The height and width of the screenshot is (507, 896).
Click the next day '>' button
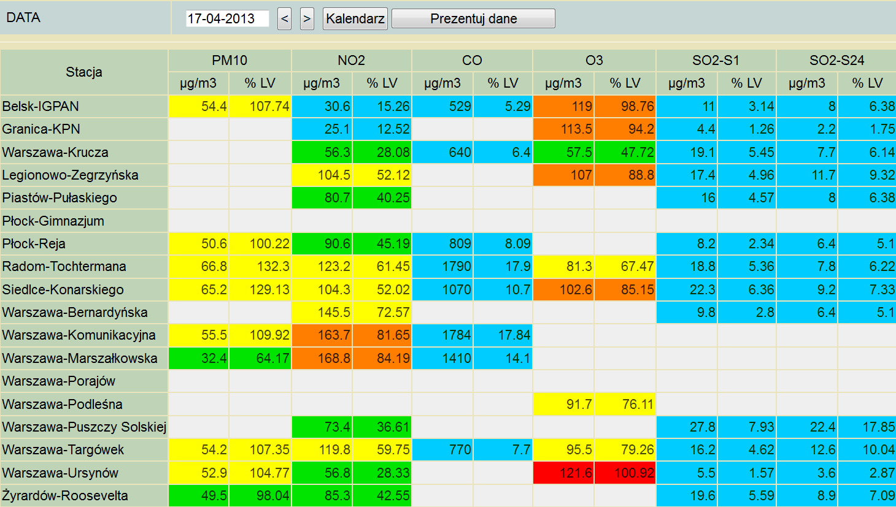click(307, 18)
